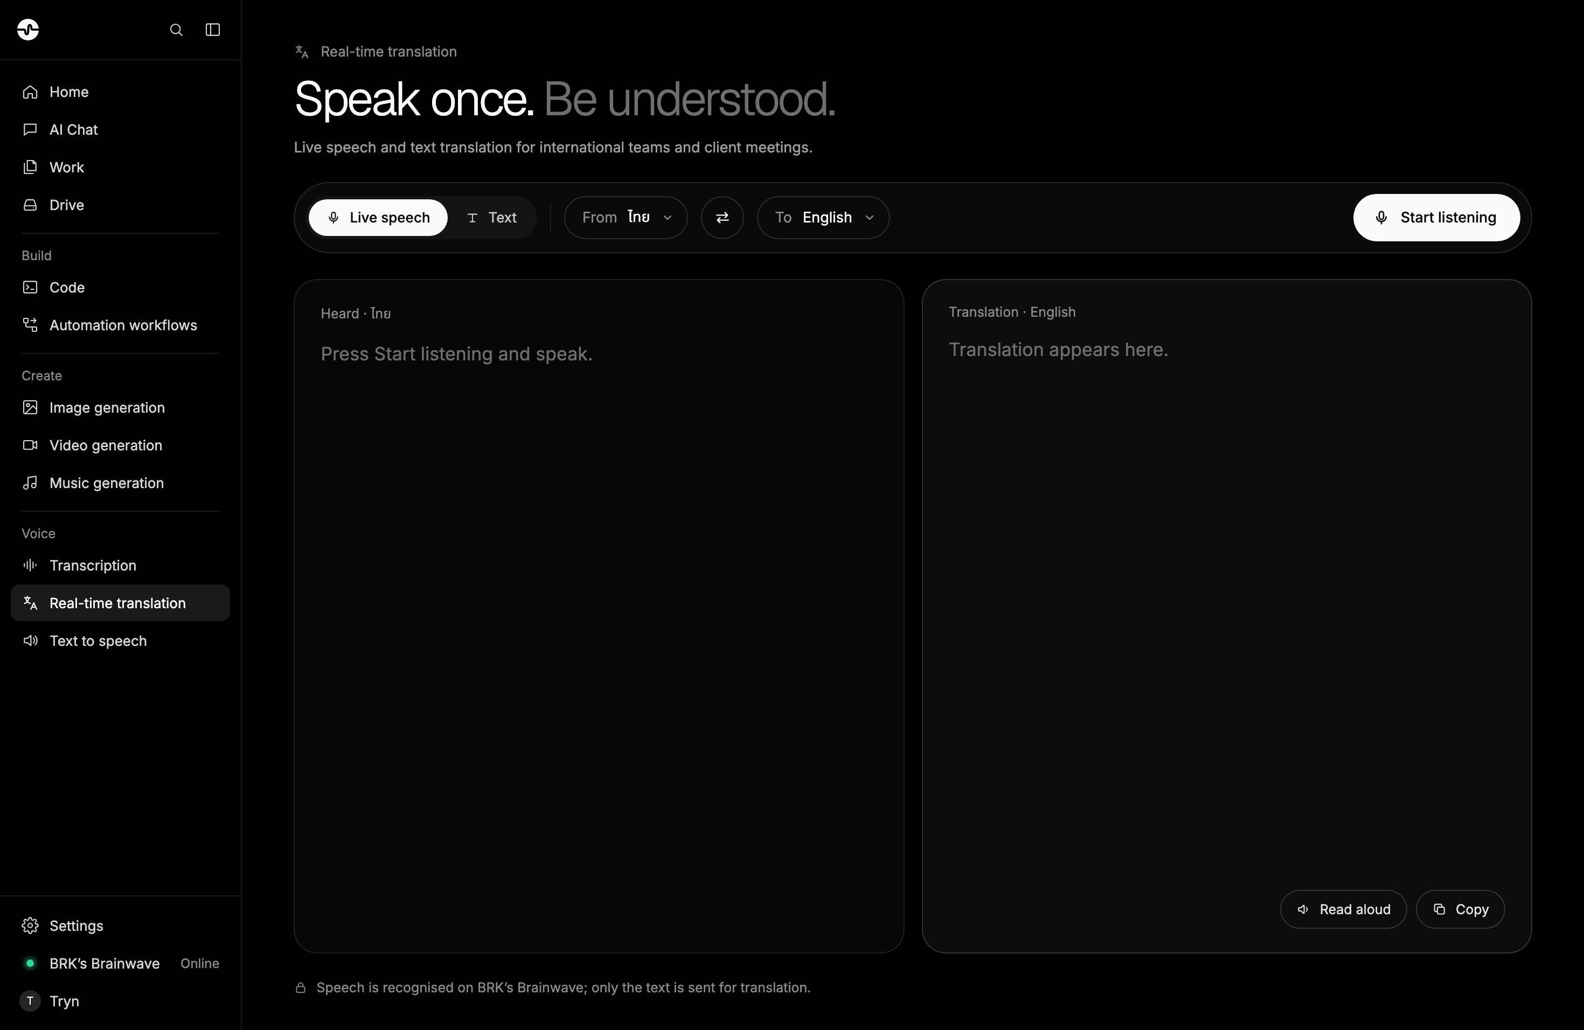The image size is (1584, 1030).
Task: Open Tryn user profile
Action: tap(121, 1001)
